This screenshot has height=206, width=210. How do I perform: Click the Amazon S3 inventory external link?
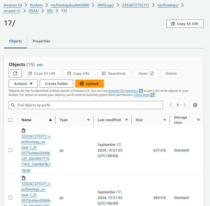[125, 91]
